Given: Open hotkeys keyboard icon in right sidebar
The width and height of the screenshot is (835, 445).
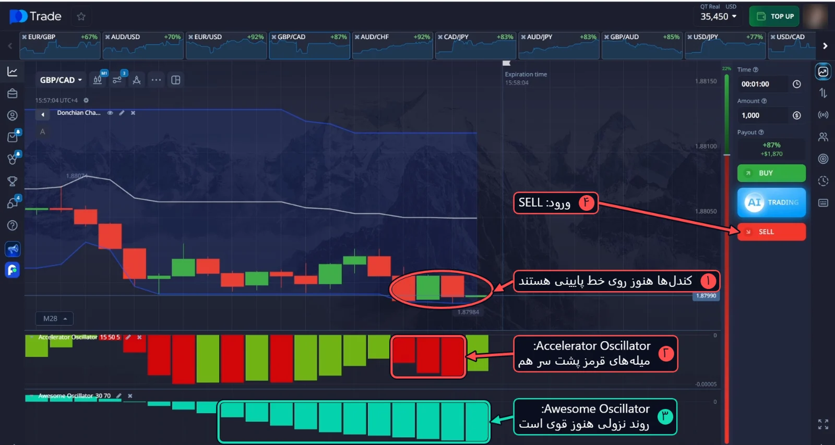Looking at the screenshot, I should (x=823, y=202).
